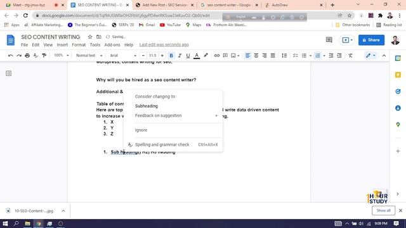Show document outline icon
This screenshot has width=406, height=228.
point(8,73)
